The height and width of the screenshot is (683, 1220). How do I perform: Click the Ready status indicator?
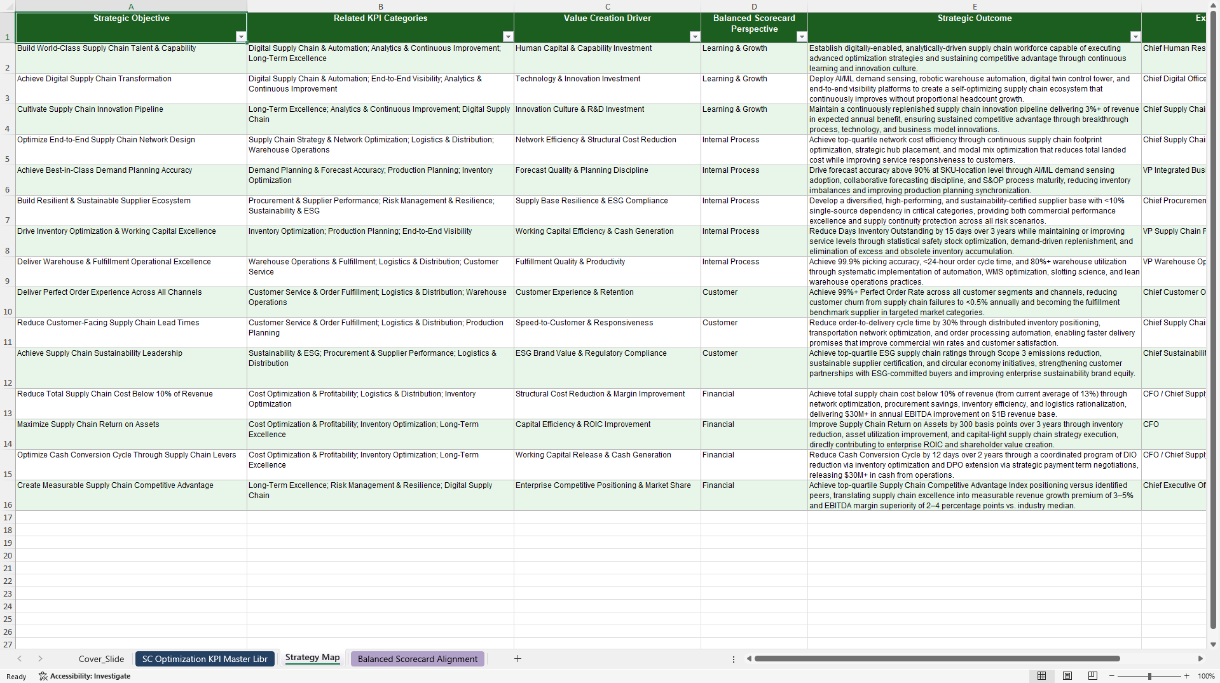point(17,677)
